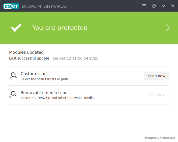Click the 'Modules updated' heading
The height and width of the screenshot is (142, 178).
26,52
